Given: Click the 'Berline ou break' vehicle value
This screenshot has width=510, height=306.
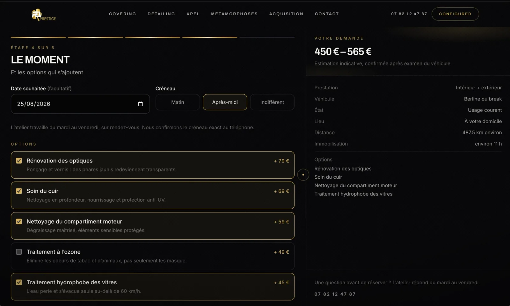Looking at the screenshot, I should point(483,99).
